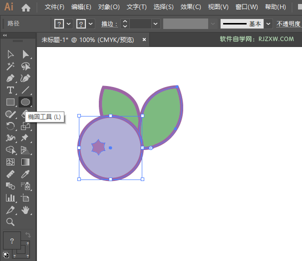Activate the Zoom magnifier tool
Image resolution: width=302 pixels, height=261 pixels.
tap(10, 222)
